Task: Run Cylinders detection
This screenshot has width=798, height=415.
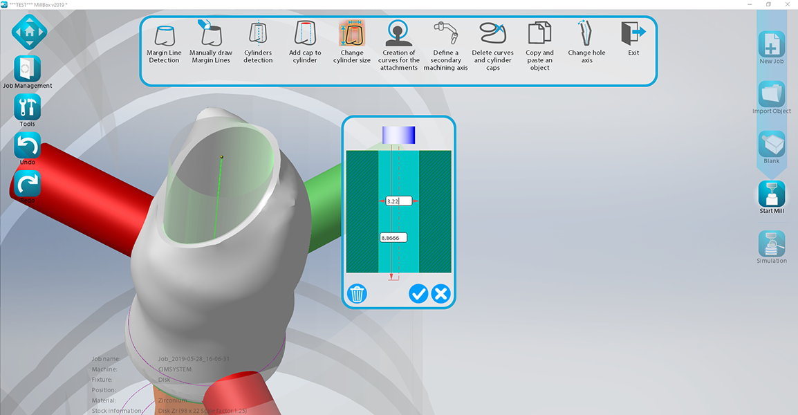Action: tap(258, 43)
